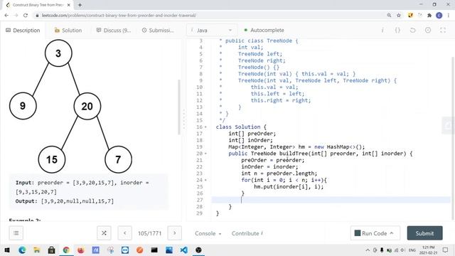
Task: Click the hm.put(inorder[i], i) line
Action: point(289,186)
